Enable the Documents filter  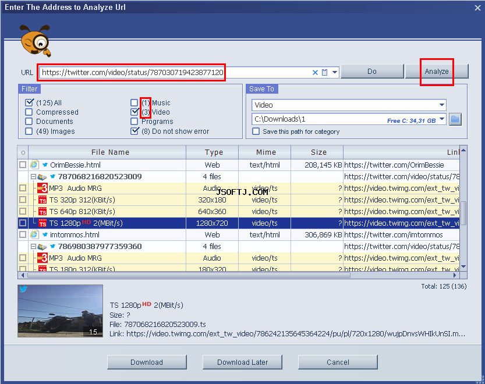tap(29, 122)
